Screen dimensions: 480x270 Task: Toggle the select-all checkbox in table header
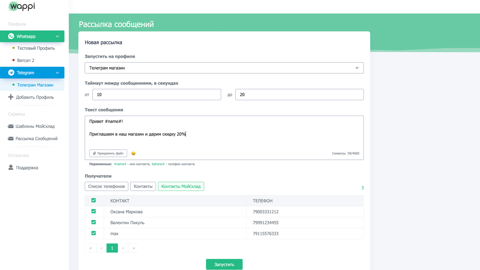[x=94, y=201]
